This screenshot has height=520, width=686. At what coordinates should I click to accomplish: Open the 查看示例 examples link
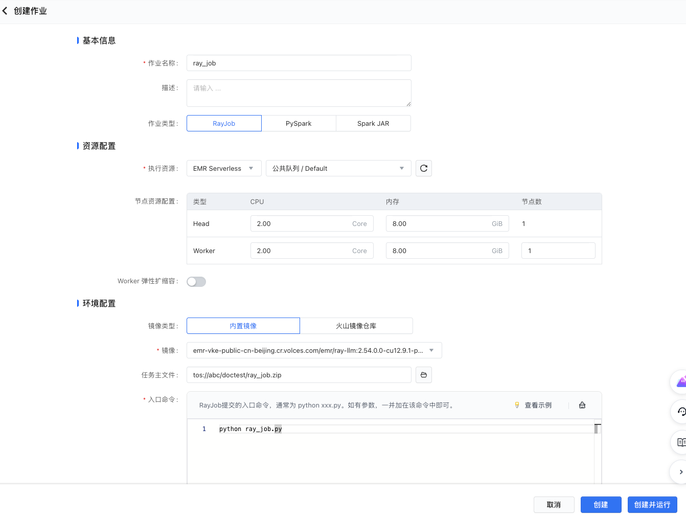click(x=538, y=405)
